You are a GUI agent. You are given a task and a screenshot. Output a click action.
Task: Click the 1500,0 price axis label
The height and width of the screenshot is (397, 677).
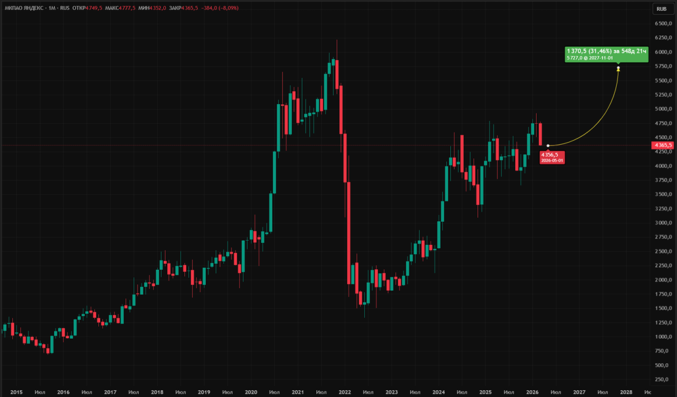664,308
